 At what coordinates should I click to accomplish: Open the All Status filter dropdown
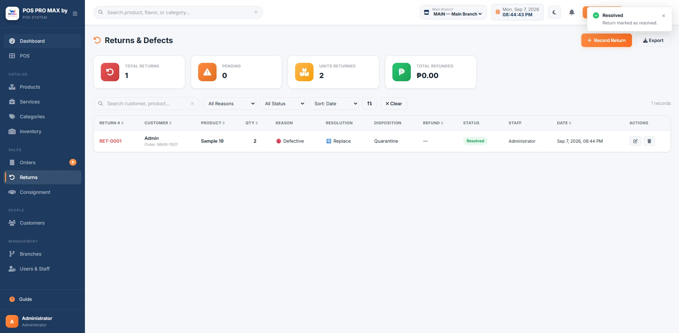coord(283,103)
